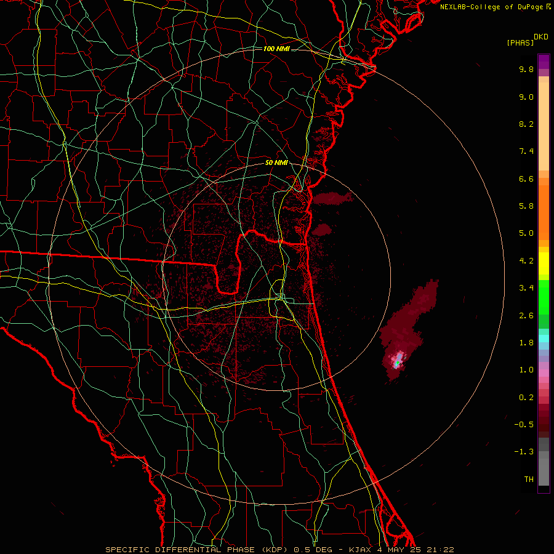Click the 4.2 value on the color scale
This screenshot has width=554, height=554.
pos(526,261)
